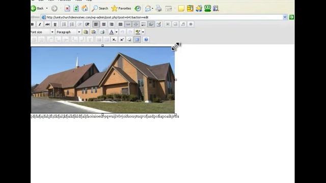326x183 pixels.
Task: Click the highlight background color icon
Action: click(138, 32)
